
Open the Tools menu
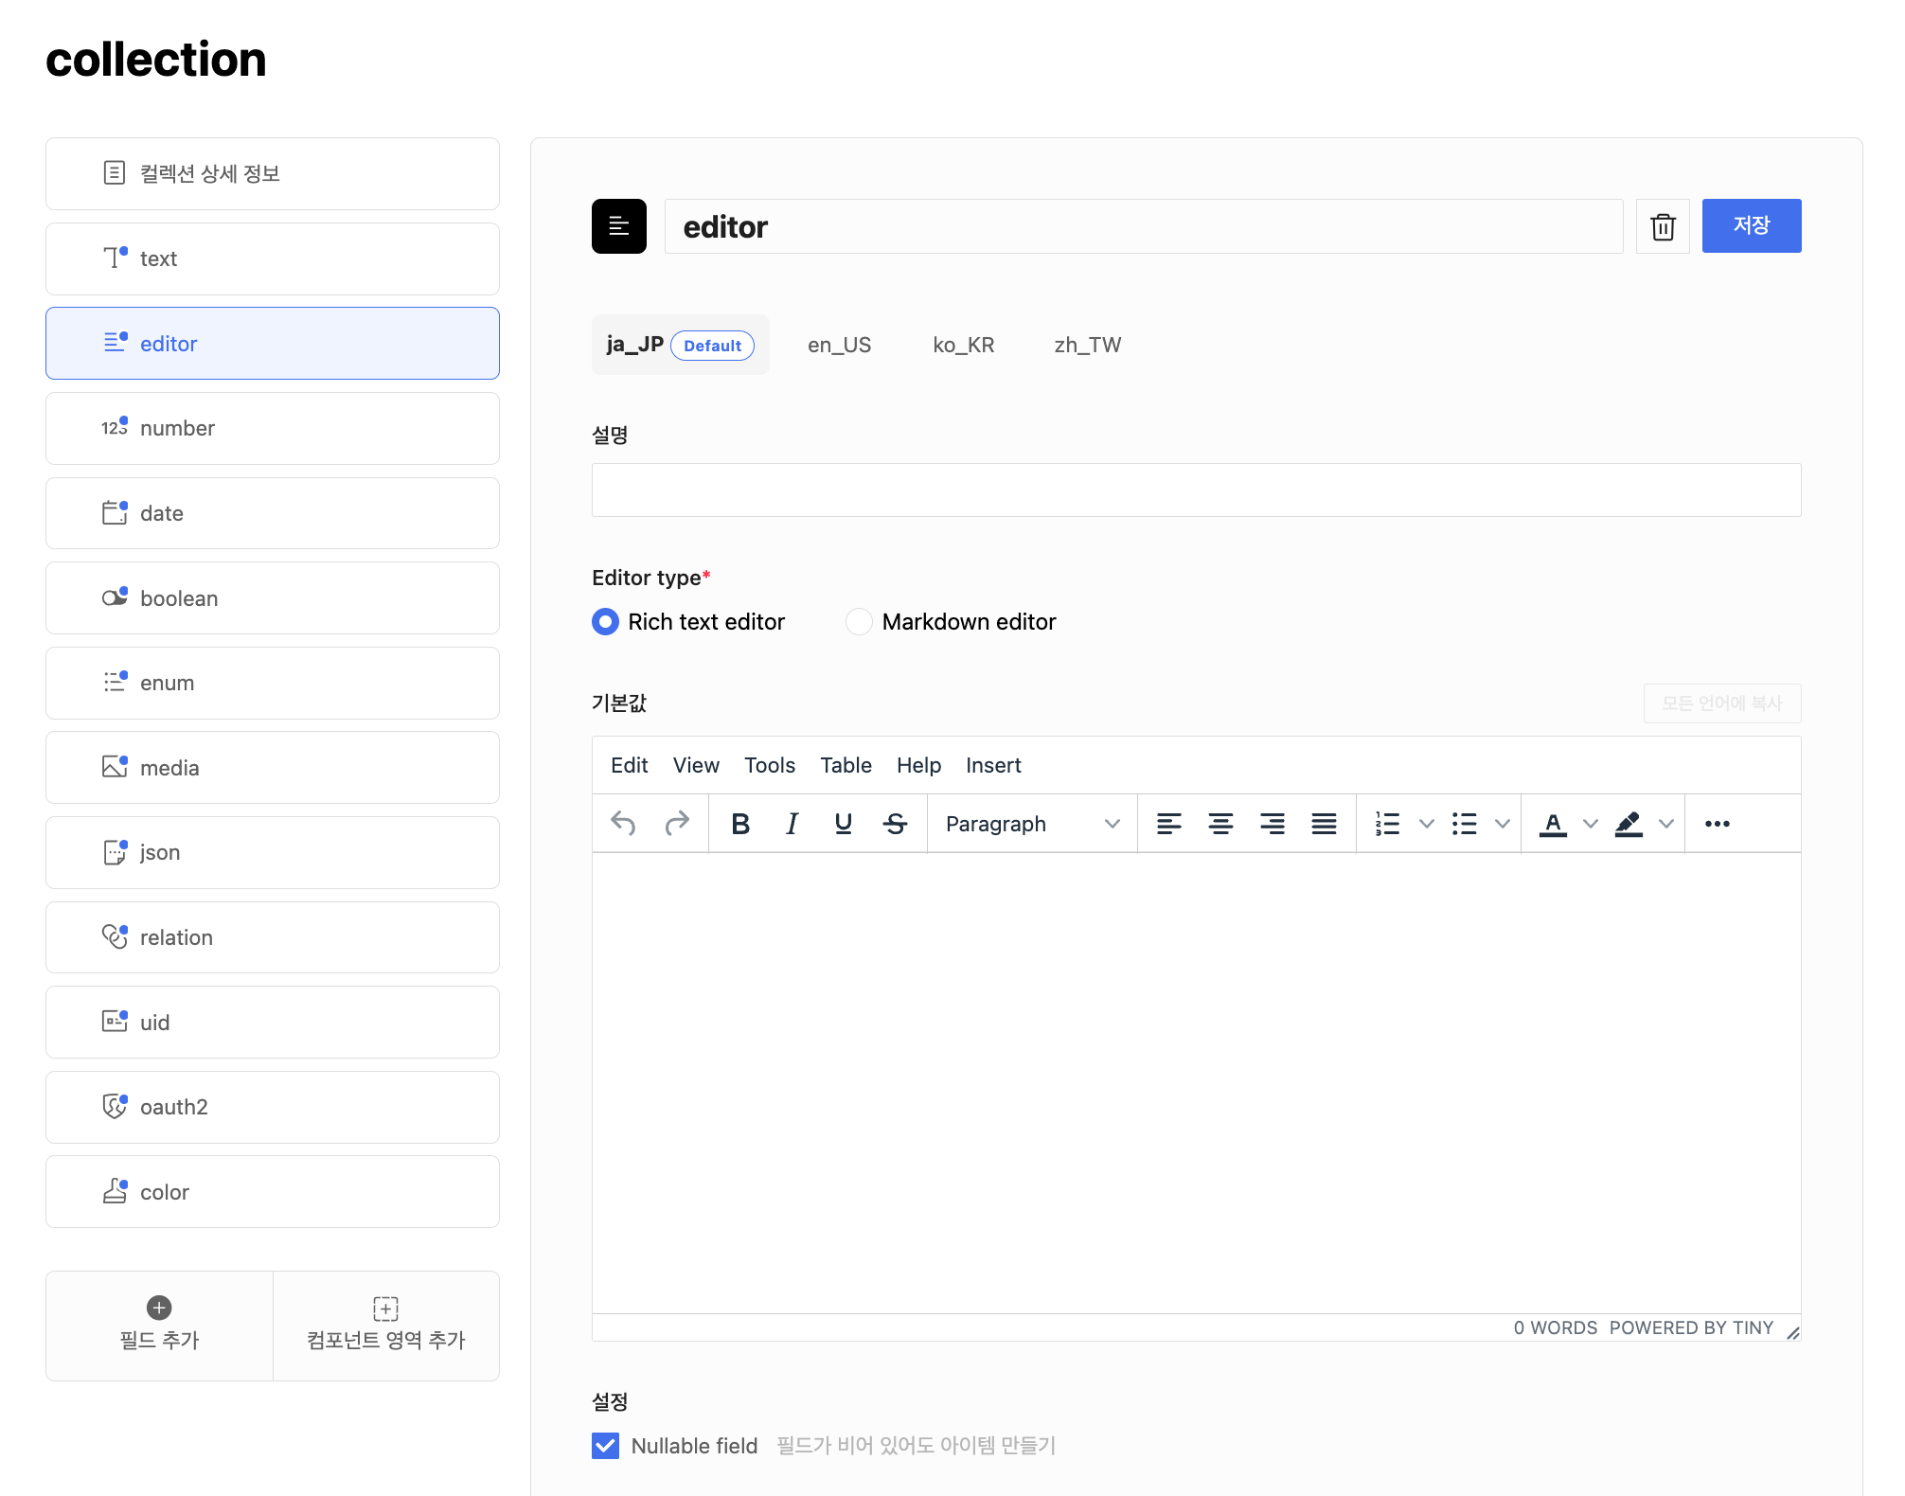point(770,765)
